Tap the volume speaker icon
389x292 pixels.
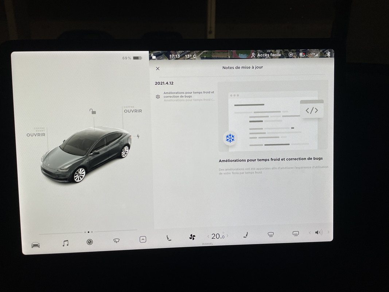(x=319, y=233)
